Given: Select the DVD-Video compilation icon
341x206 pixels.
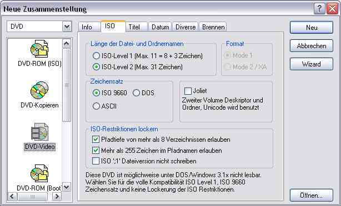Looking at the screenshot, I should [x=39, y=132].
